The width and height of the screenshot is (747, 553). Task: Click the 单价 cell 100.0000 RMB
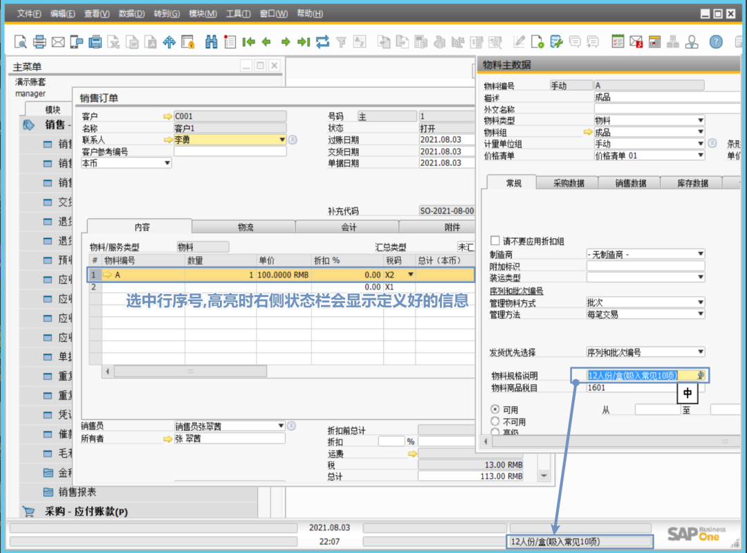point(284,275)
